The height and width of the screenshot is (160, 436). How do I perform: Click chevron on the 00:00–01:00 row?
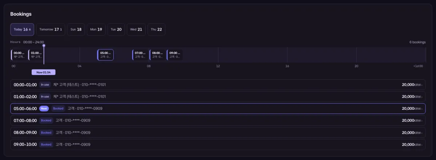422,85
